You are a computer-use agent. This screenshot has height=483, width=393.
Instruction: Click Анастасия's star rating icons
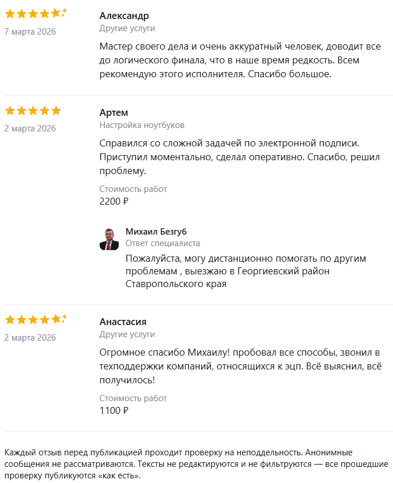coord(36,320)
